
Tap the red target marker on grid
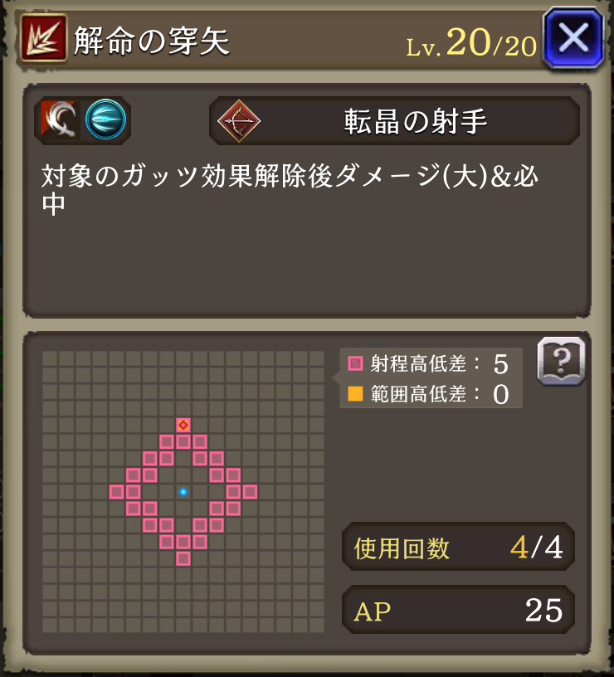(183, 425)
